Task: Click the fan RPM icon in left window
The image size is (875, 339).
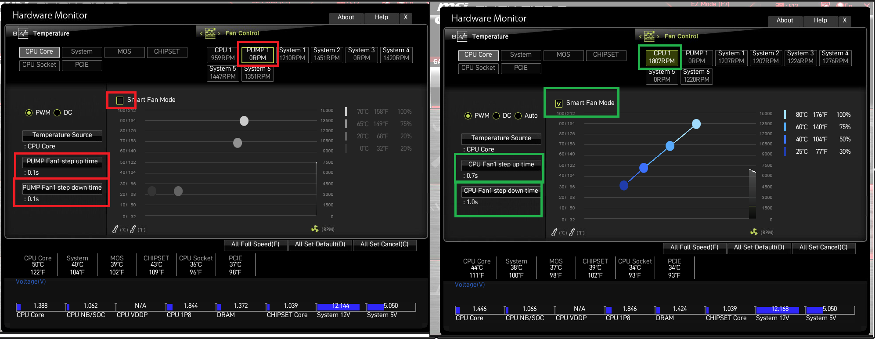Action: point(315,229)
